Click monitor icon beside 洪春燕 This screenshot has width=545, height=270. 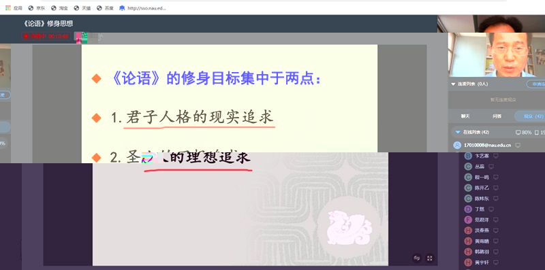[x=496, y=231]
